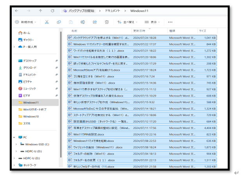Click the Paste clipboard icon
Image resolution: width=241 pixels, height=178 pixels.
[71, 22]
